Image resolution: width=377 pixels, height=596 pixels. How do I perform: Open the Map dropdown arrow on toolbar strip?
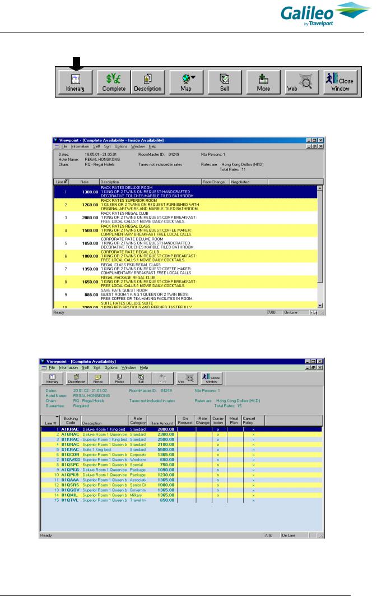(x=193, y=77)
